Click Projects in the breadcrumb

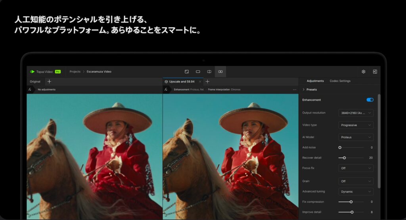(75, 72)
